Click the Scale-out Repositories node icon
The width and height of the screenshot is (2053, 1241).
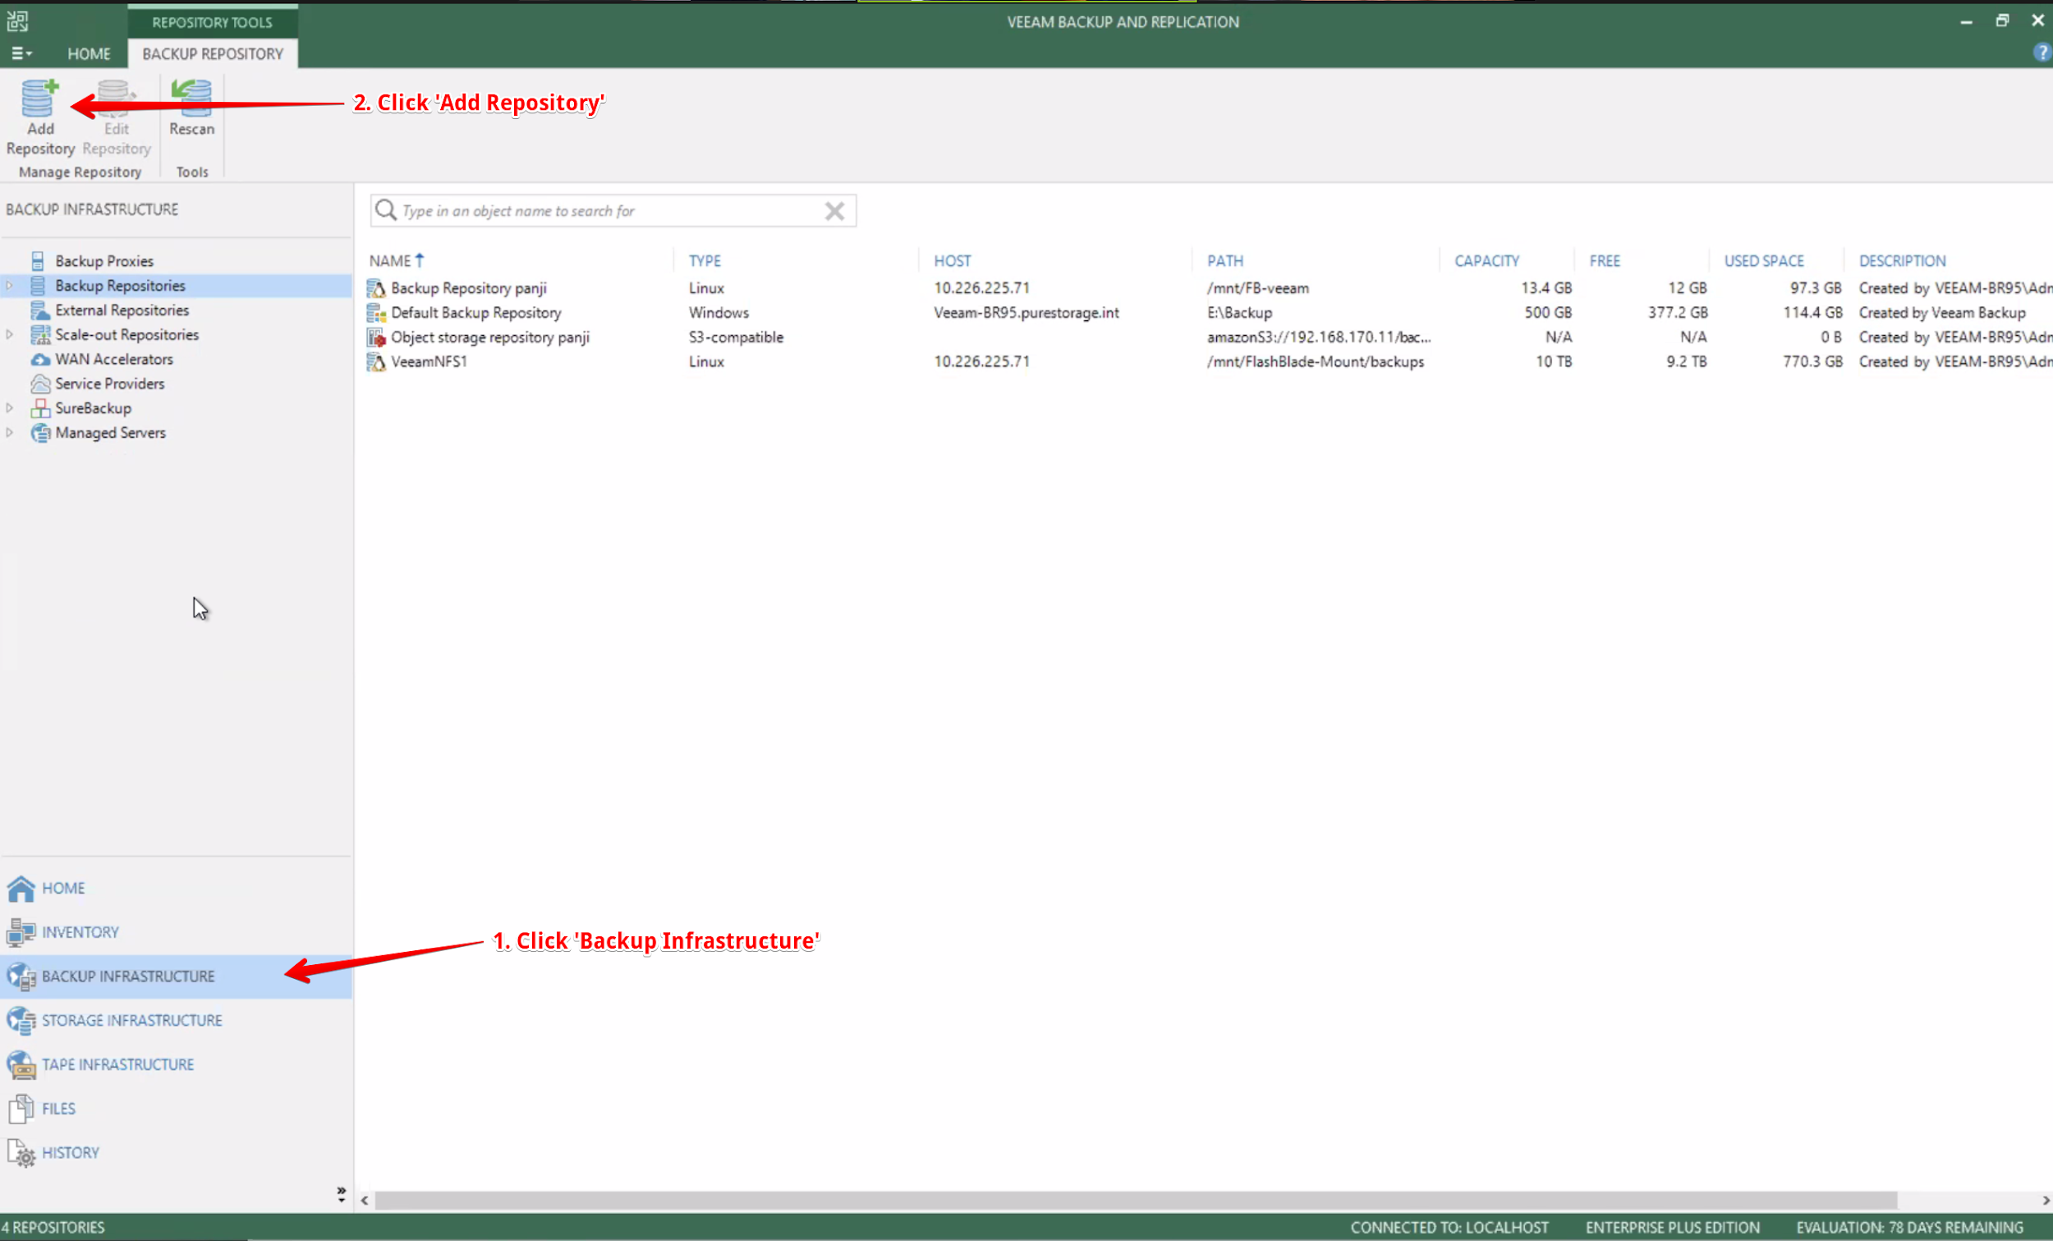click(x=40, y=334)
